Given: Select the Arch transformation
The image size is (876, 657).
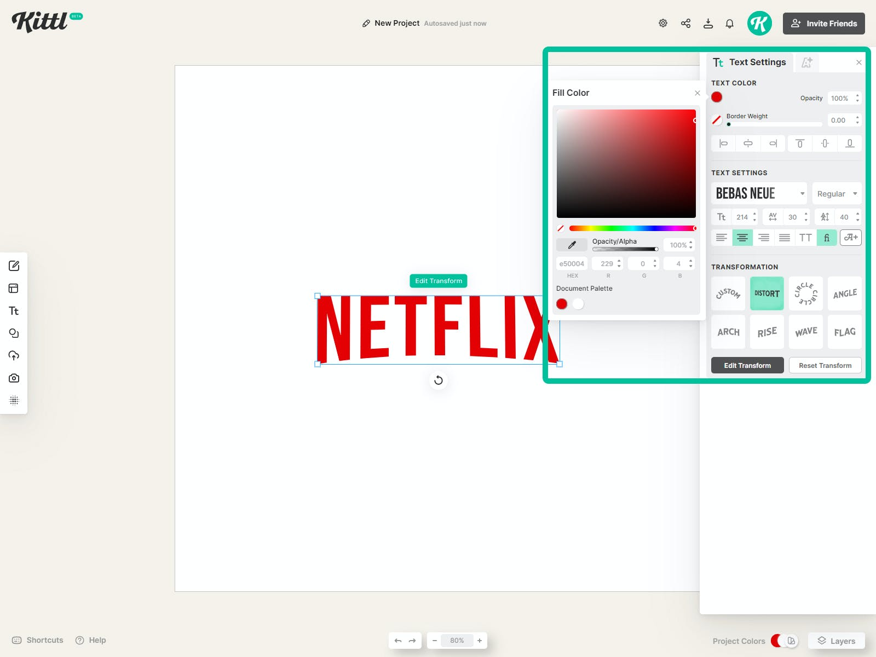Looking at the screenshot, I should tap(728, 332).
